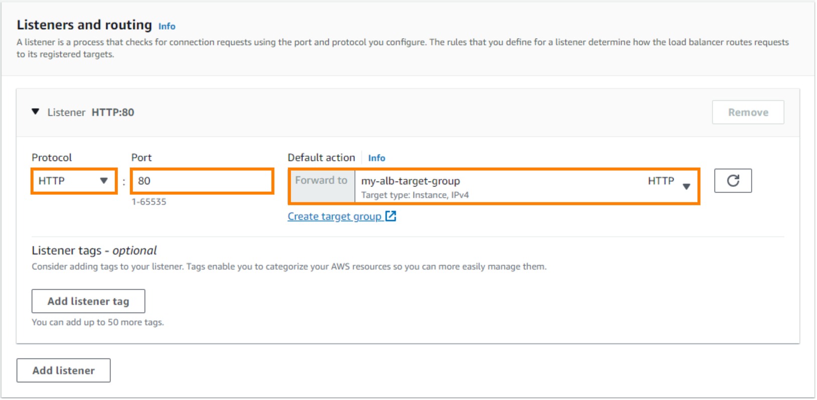The height and width of the screenshot is (400, 817).
Task: Click the Target type: Instance, IPv4 text
Action: [x=415, y=195]
